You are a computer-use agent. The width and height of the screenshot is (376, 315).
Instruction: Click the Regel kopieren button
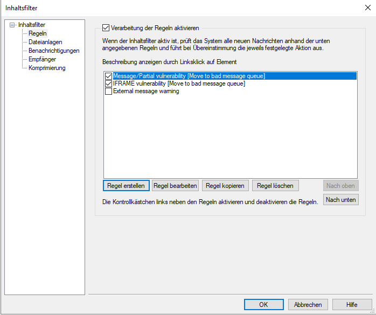tap(225, 186)
